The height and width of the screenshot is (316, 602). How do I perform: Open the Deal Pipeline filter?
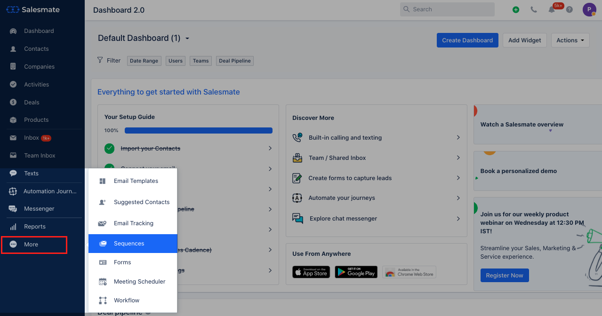(x=235, y=61)
